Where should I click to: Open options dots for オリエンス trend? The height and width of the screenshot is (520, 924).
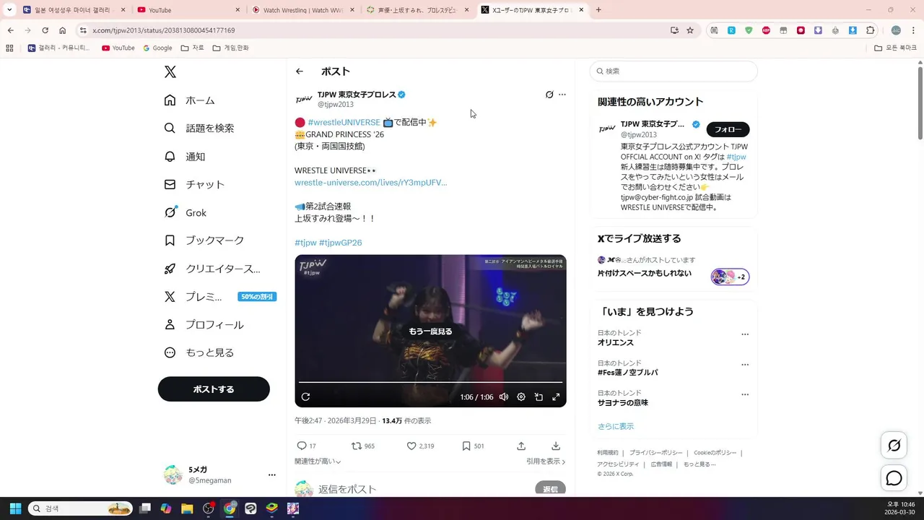(745, 334)
